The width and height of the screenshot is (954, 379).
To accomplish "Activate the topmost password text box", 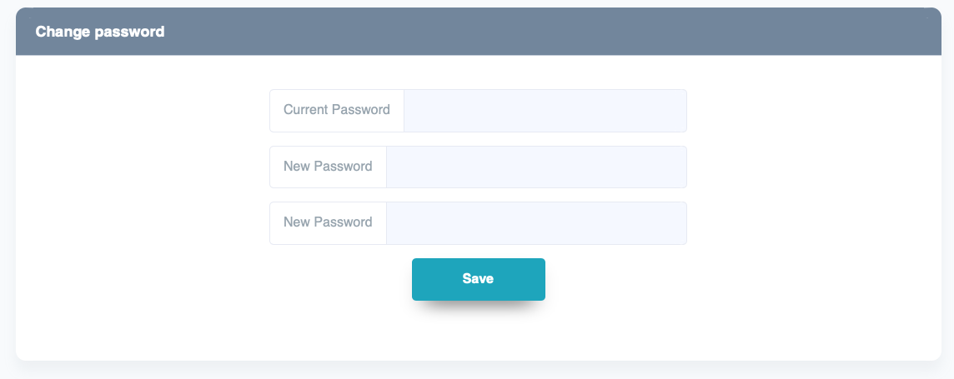I will (x=545, y=111).
